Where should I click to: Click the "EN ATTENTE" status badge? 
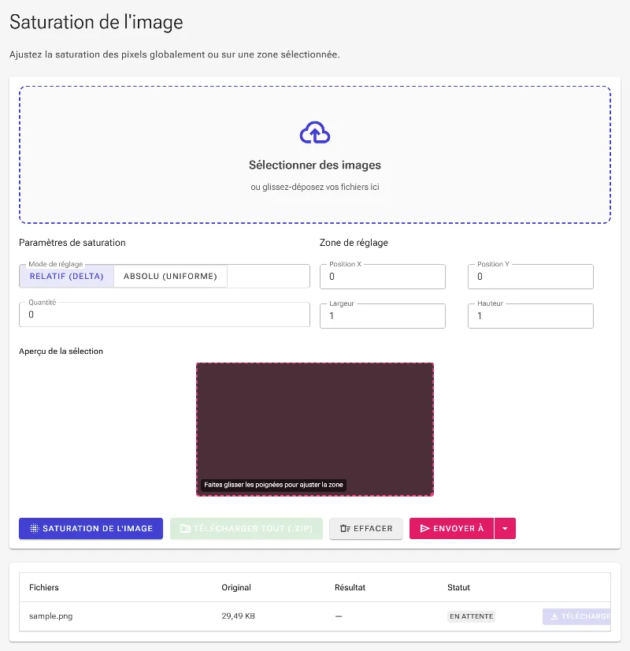(x=472, y=616)
